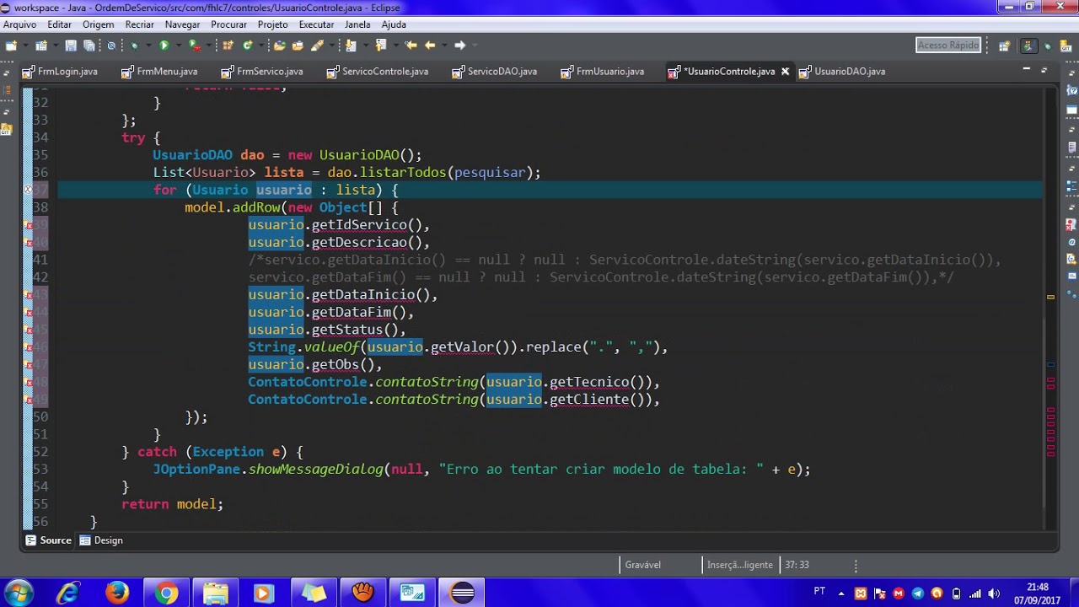The width and height of the screenshot is (1079, 607).
Task: Click the Acesso Rápido quick access field
Action: 948,46
